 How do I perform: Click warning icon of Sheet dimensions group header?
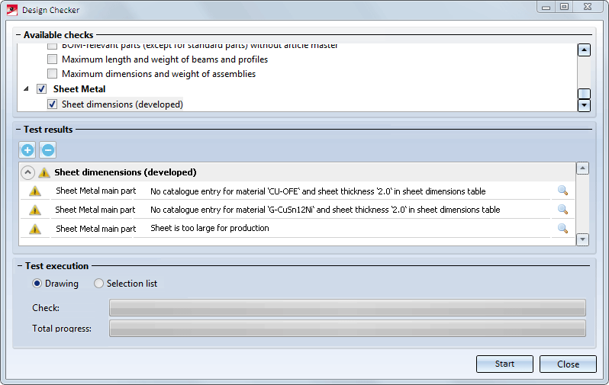point(44,172)
